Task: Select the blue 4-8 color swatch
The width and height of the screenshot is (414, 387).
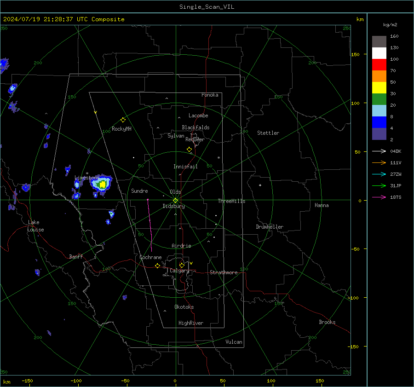Action: tap(379, 122)
